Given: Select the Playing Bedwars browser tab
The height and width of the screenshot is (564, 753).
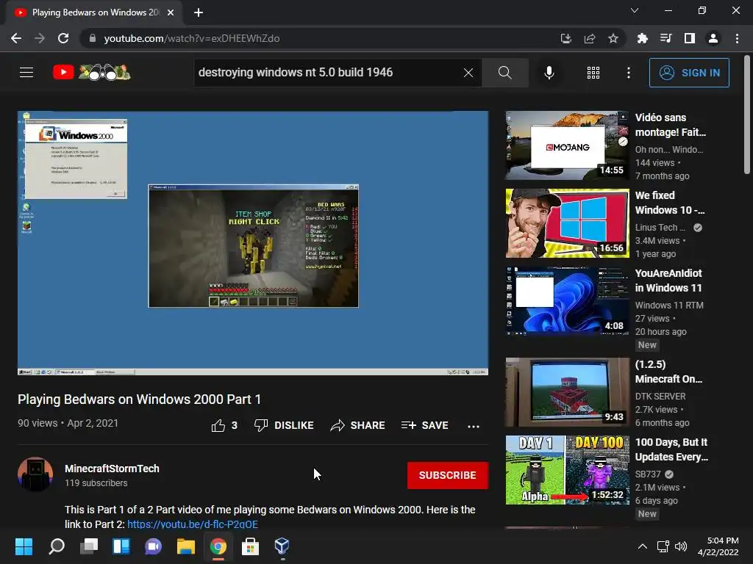Looking at the screenshot, I should tap(93, 12).
